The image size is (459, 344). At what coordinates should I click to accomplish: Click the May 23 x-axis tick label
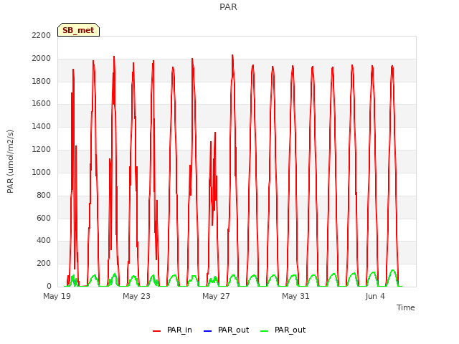136,296
